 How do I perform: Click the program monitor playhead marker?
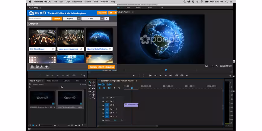[166, 70]
